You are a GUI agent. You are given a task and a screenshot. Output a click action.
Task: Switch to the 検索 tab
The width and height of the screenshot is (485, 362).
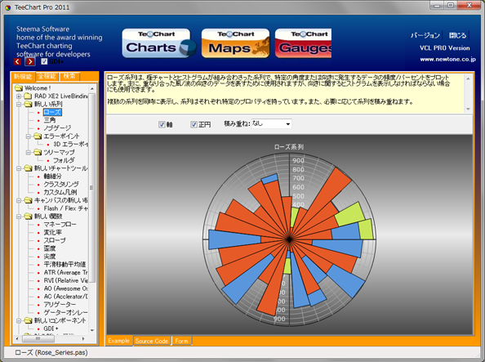(x=69, y=76)
